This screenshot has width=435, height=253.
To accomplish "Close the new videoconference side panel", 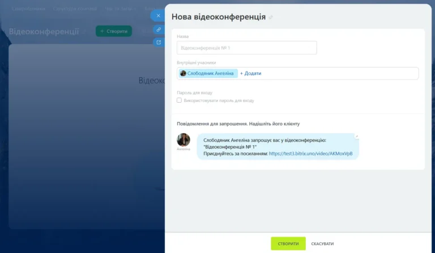I will [158, 15].
